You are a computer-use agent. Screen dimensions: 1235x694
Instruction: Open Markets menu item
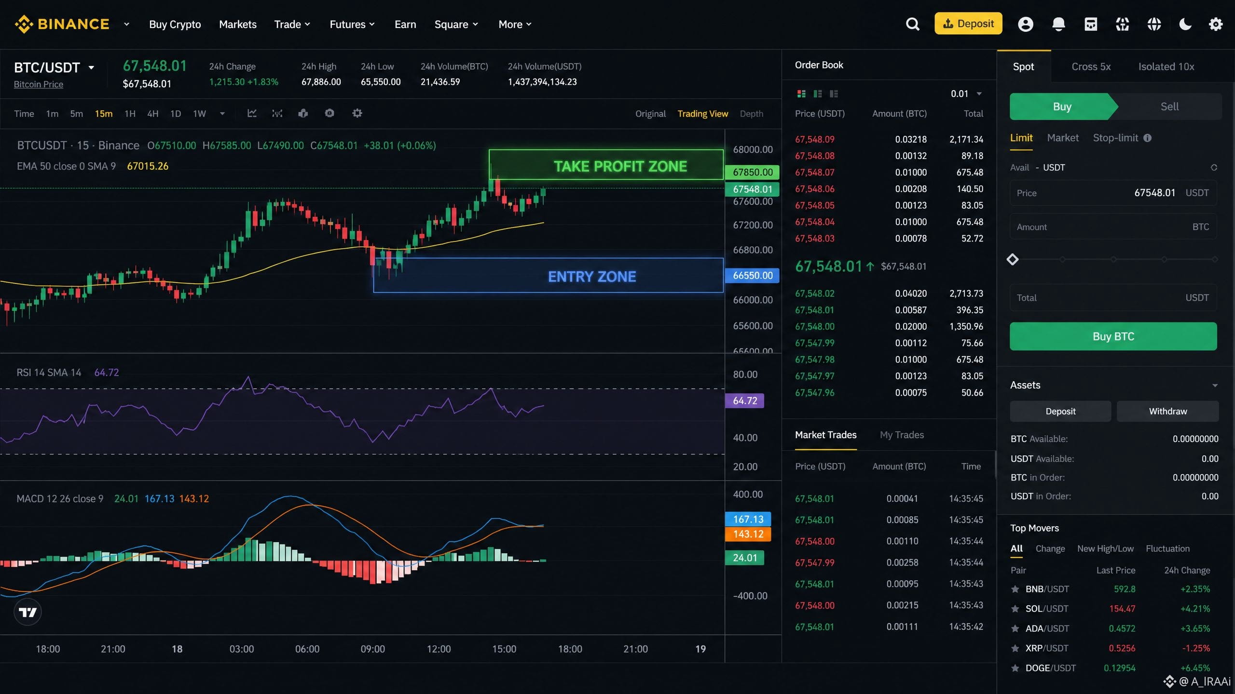point(237,24)
